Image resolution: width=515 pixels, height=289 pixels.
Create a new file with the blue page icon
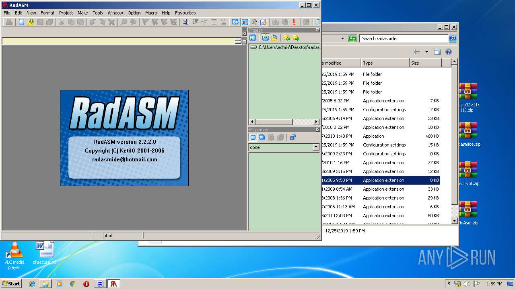click(21, 22)
